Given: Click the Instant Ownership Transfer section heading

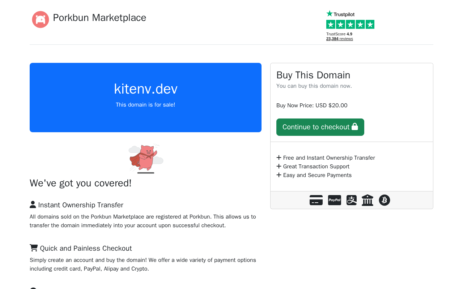Looking at the screenshot, I should pos(81,205).
